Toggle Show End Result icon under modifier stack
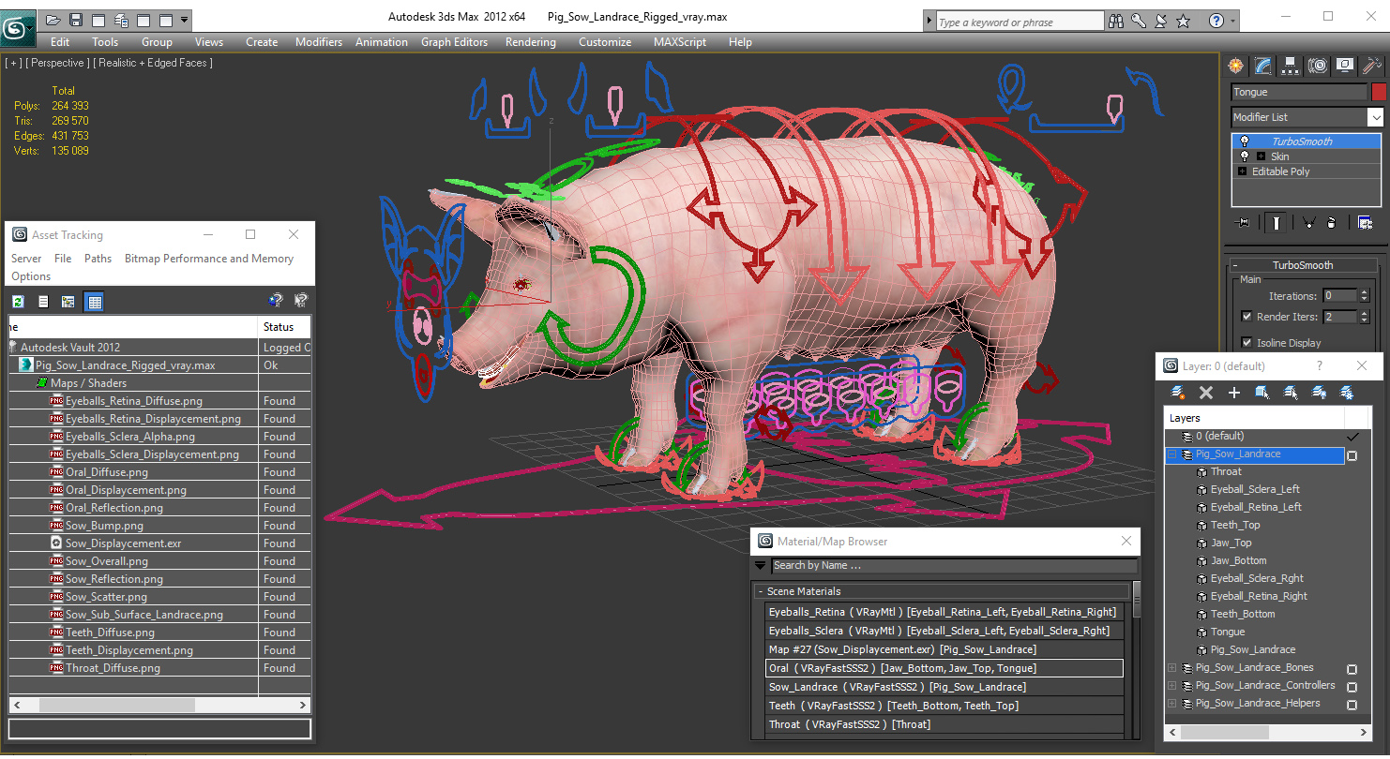Screen dimensions: 1390x759 coord(1277,222)
